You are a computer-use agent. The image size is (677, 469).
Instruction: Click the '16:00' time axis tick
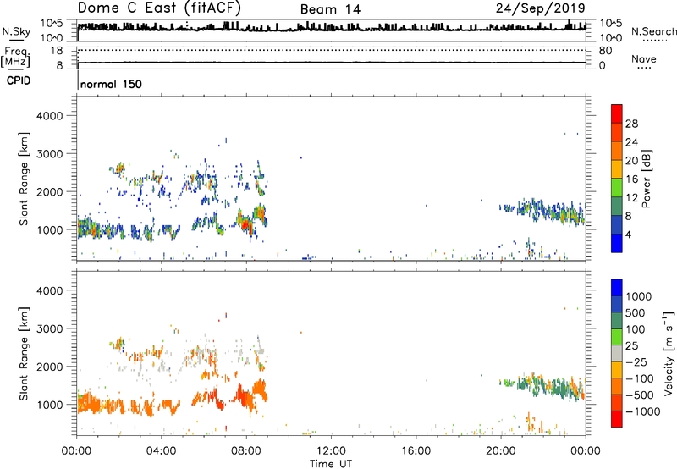click(x=416, y=451)
